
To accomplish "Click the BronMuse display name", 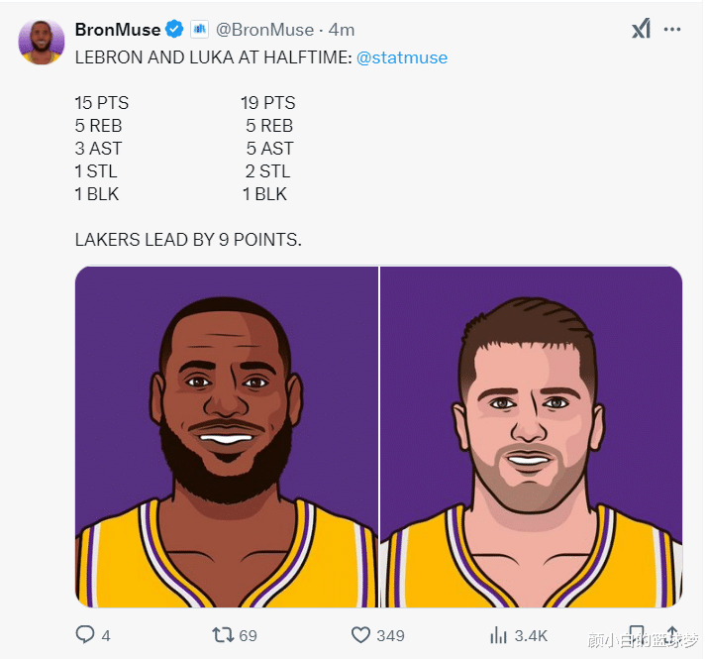I will (x=118, y=30).
